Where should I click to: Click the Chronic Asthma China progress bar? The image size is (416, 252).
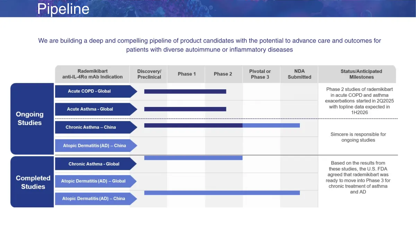pyautogui.click(x=222, y=125)
